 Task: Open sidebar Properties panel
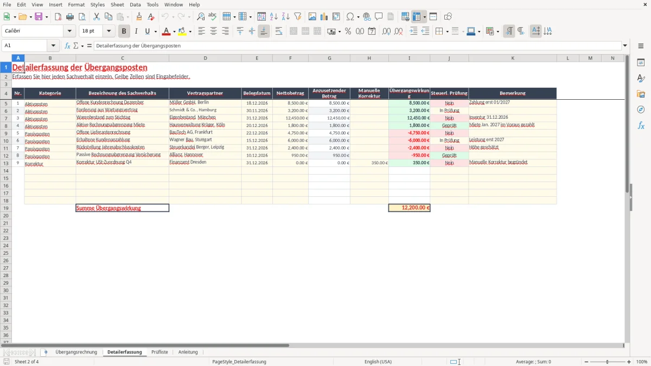click(641, 63)
